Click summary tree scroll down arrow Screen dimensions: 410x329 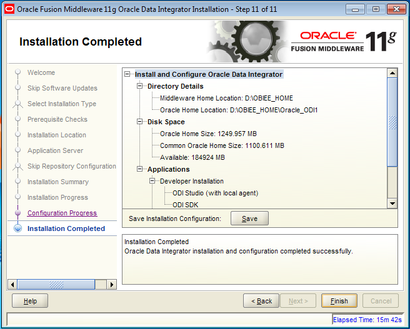tap(392, 204)
